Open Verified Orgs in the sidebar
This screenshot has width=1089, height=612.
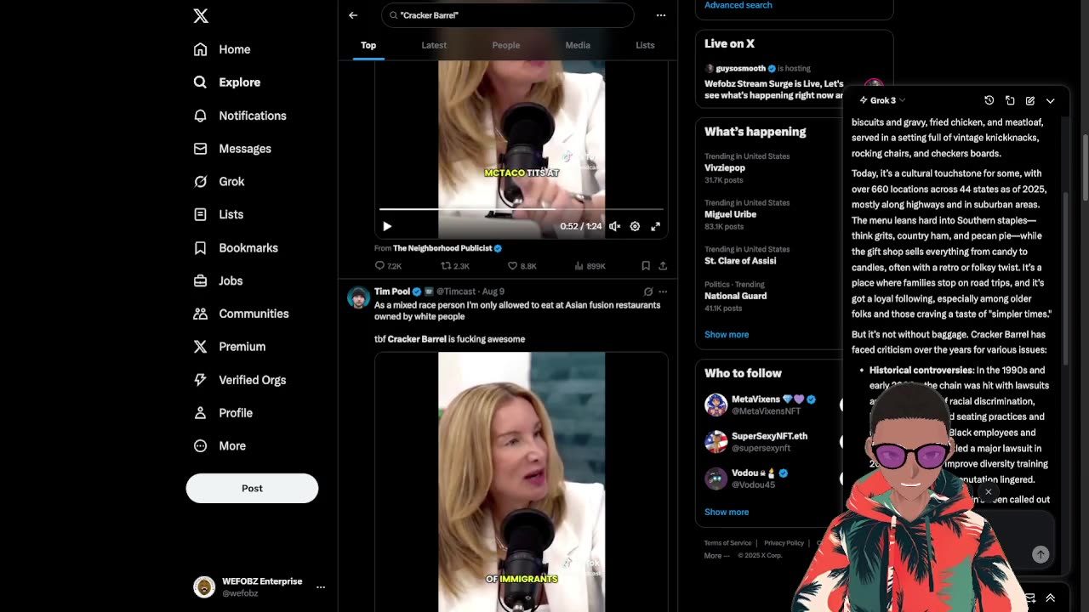click(240, 380)
